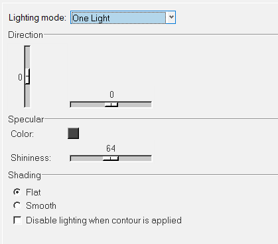
Task: Click the Smooth label text
Action: click(41, 205)
